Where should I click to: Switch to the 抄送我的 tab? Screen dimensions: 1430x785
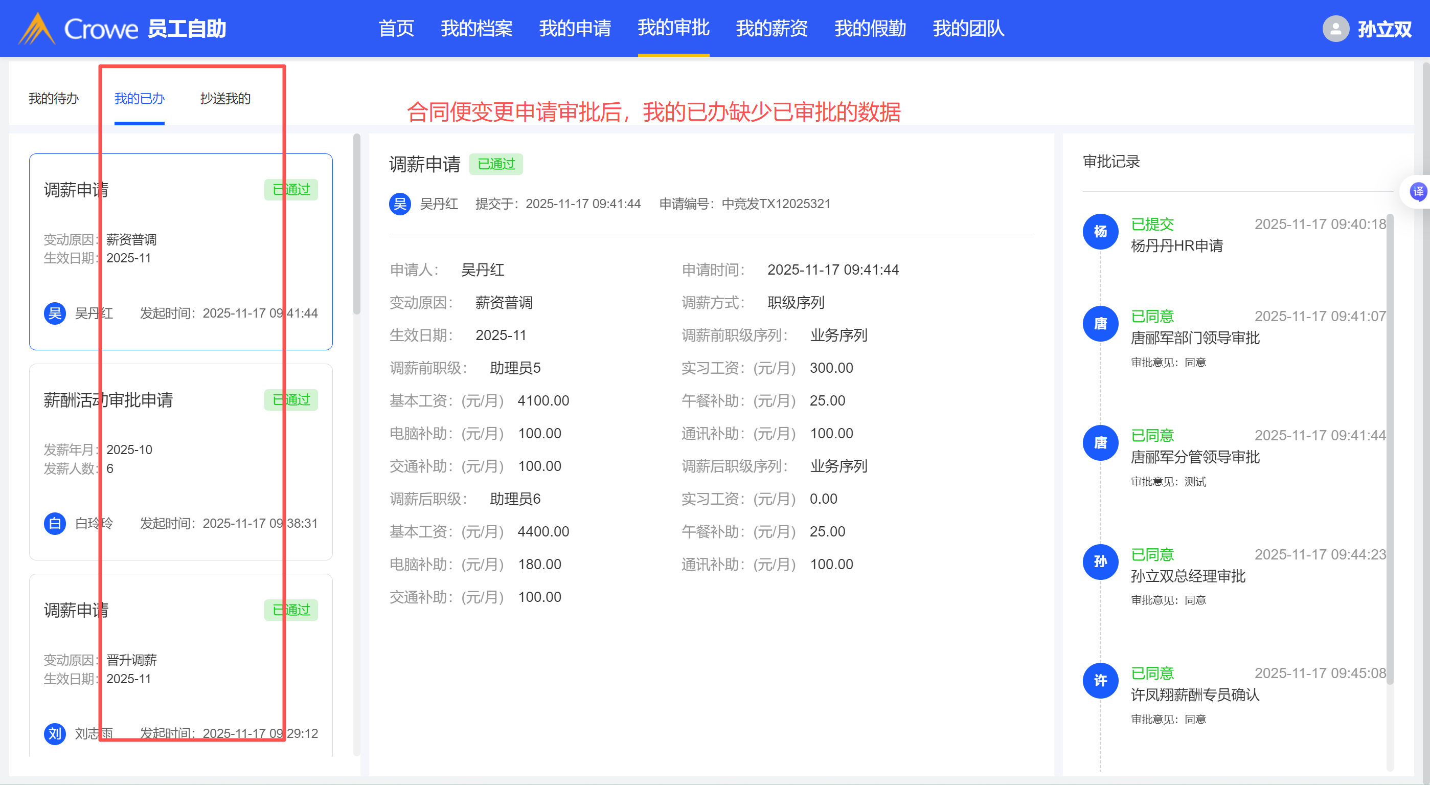click(225, 99)
